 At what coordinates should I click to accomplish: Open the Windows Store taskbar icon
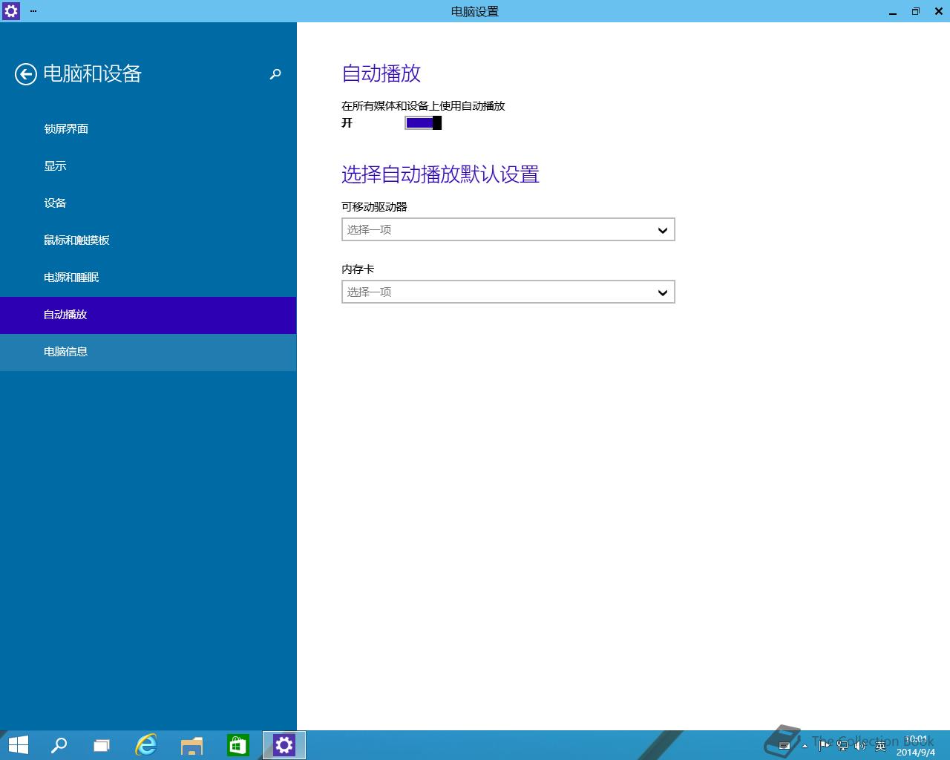pyautogui.click(x=237, y=745)
